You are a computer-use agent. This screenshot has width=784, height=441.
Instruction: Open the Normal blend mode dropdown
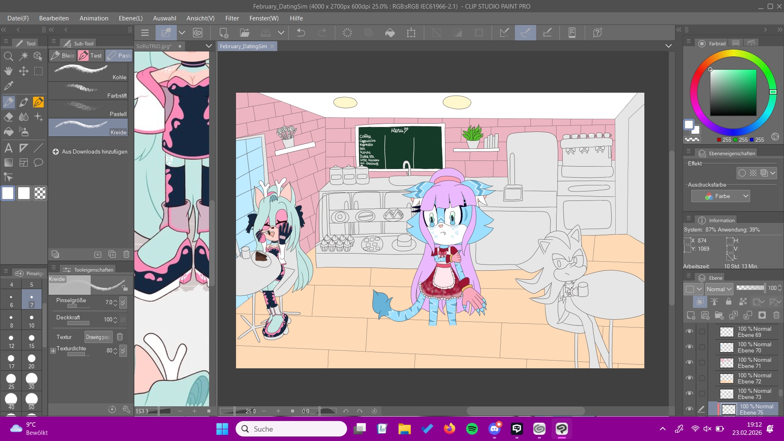tap(719, 289)
